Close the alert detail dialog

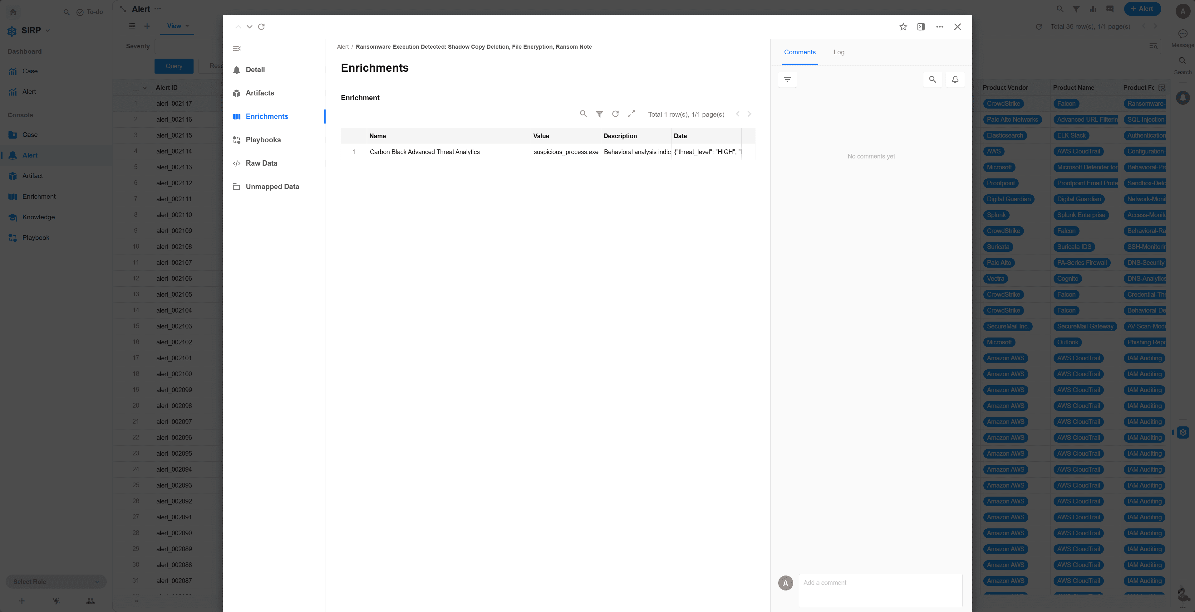point(957,27)
